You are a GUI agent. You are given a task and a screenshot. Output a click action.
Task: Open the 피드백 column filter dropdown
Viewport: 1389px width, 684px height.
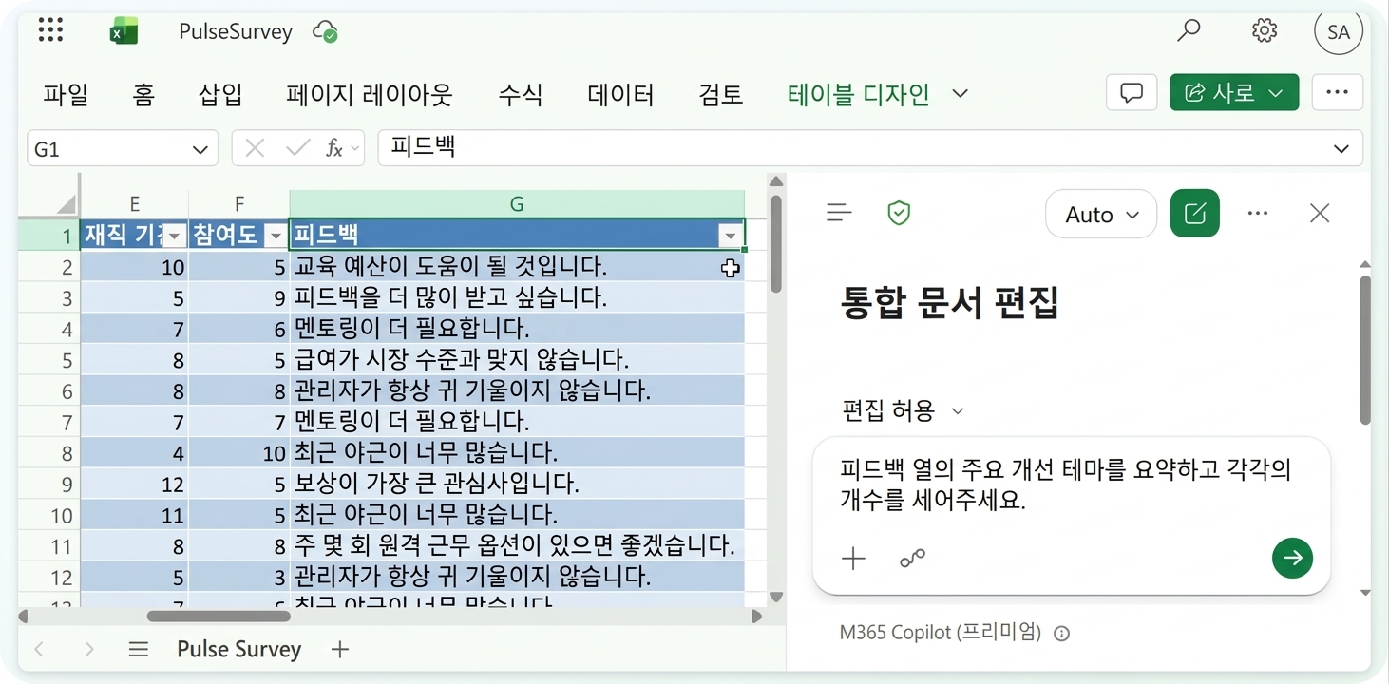coord(730,236)
